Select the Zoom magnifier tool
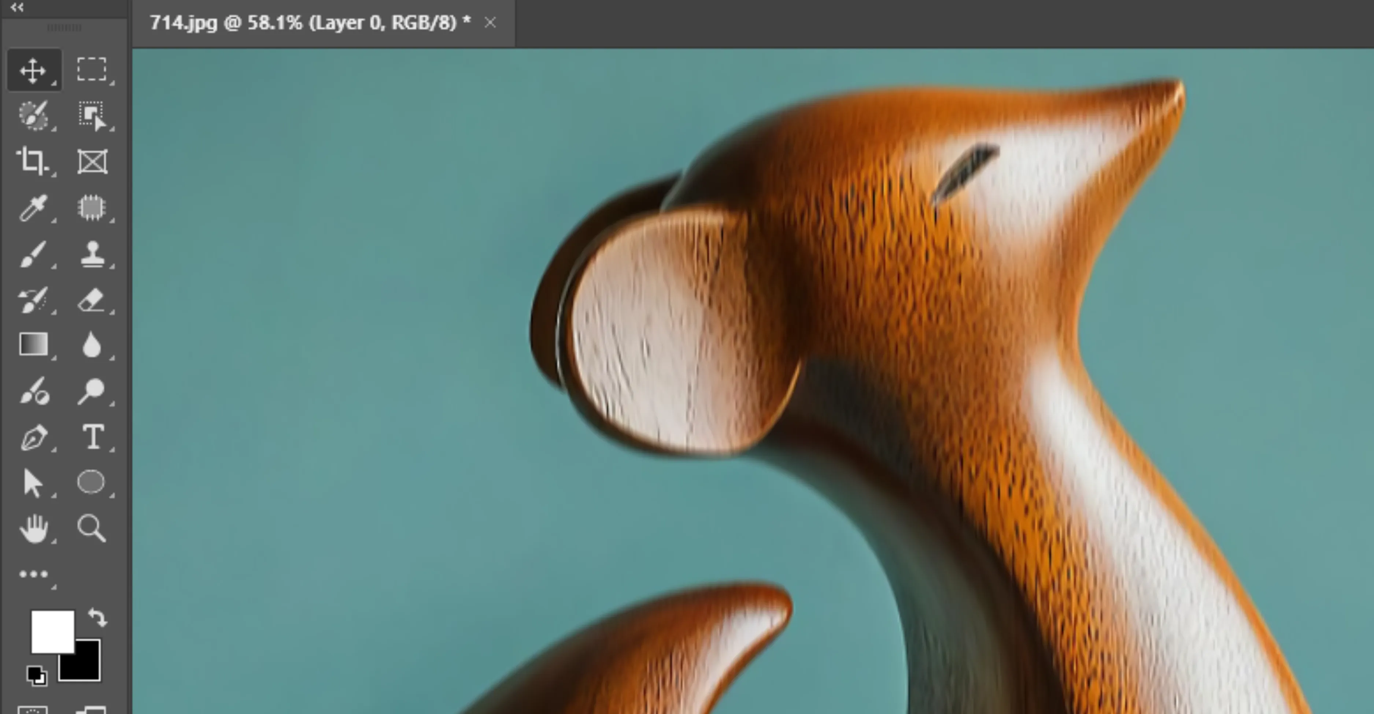The width and height of the screenshot is (1374, 714). (x=92, y=529)
